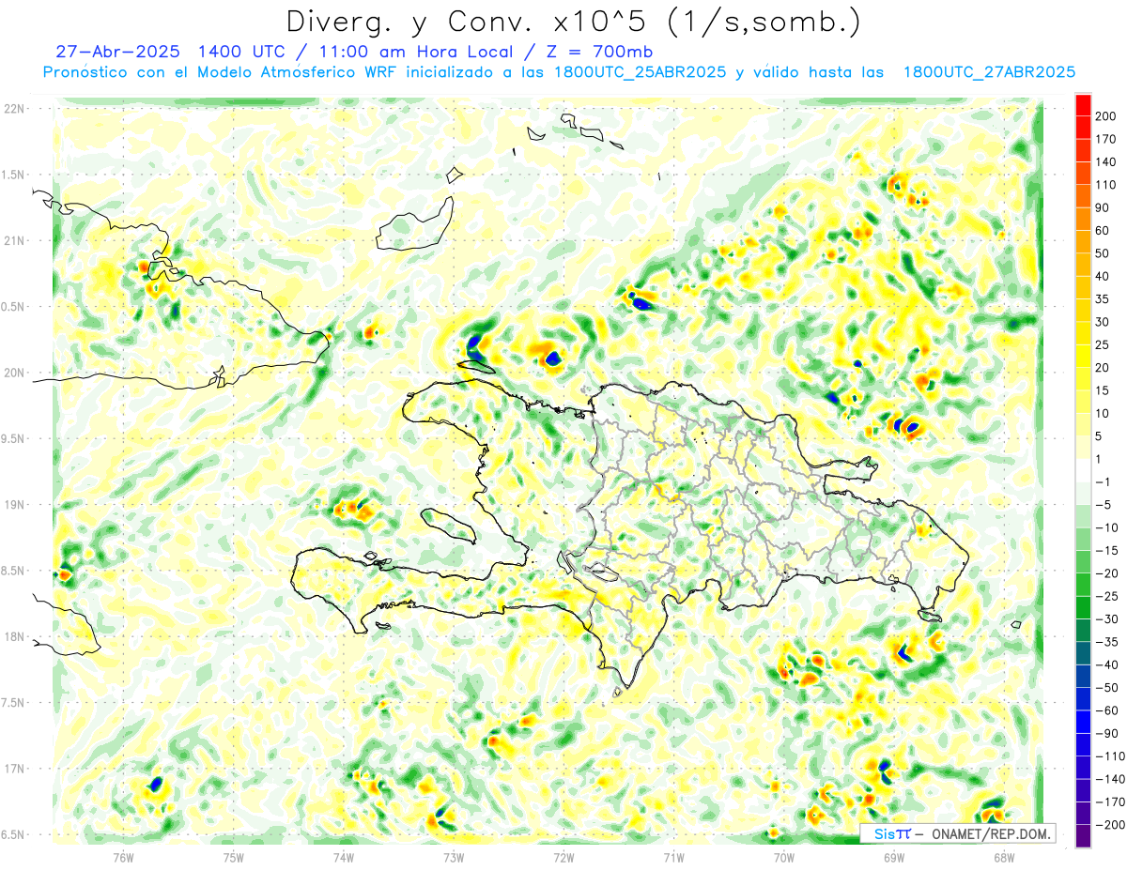1127x870 pixels.
Task: Select the date text '27-Abr-2025 1400 UTC'
Action: click(171, 52)
